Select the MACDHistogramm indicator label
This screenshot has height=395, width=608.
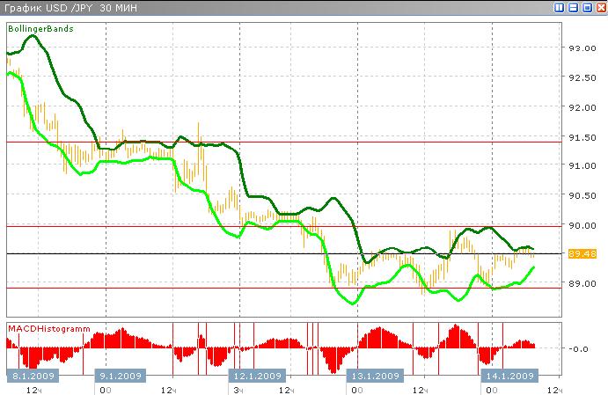point(48,328)
